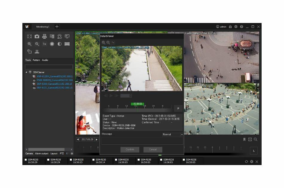The width and height of the screenshot is (284, 188).
Task: Tick the SSM-RS30 16:50:14 event checkbox
Action: tap(94, 160)
